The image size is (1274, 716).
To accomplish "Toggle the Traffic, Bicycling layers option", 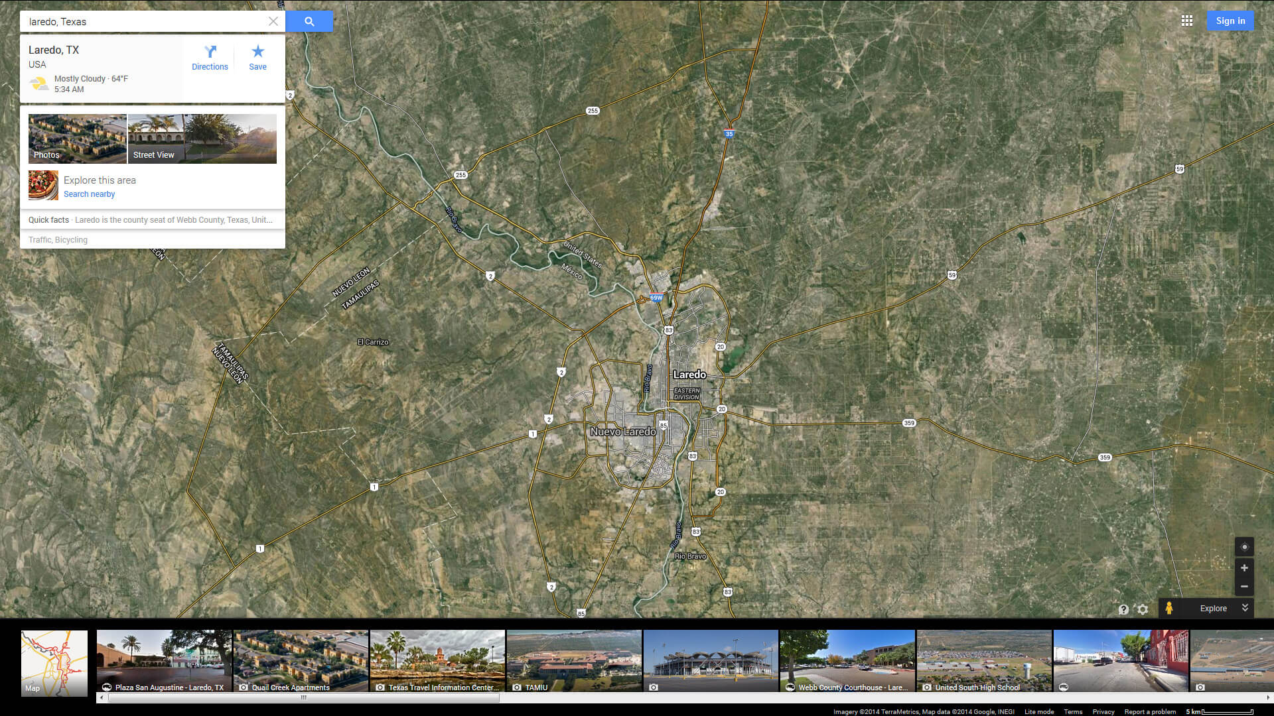I will coord(58,240).
